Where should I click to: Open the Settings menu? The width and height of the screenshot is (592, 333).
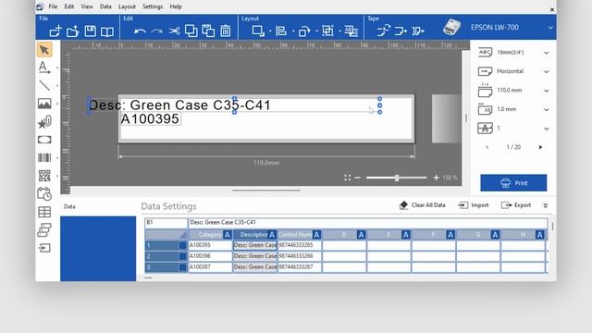(x=153, y=6)
